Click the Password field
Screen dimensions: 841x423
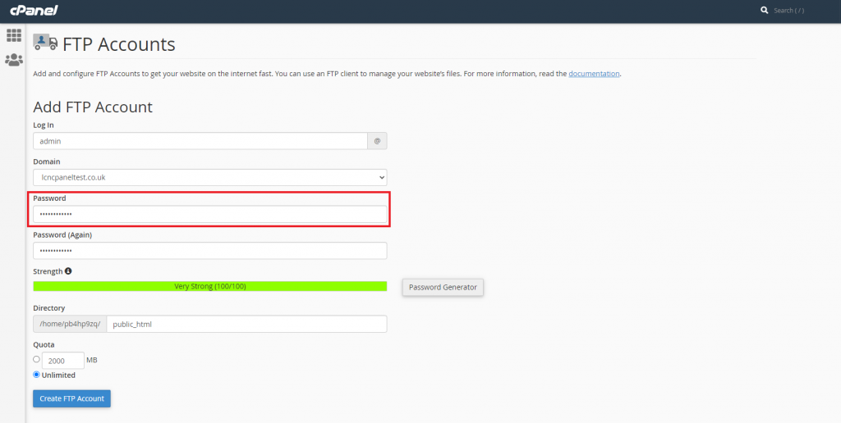coord(209,214)
